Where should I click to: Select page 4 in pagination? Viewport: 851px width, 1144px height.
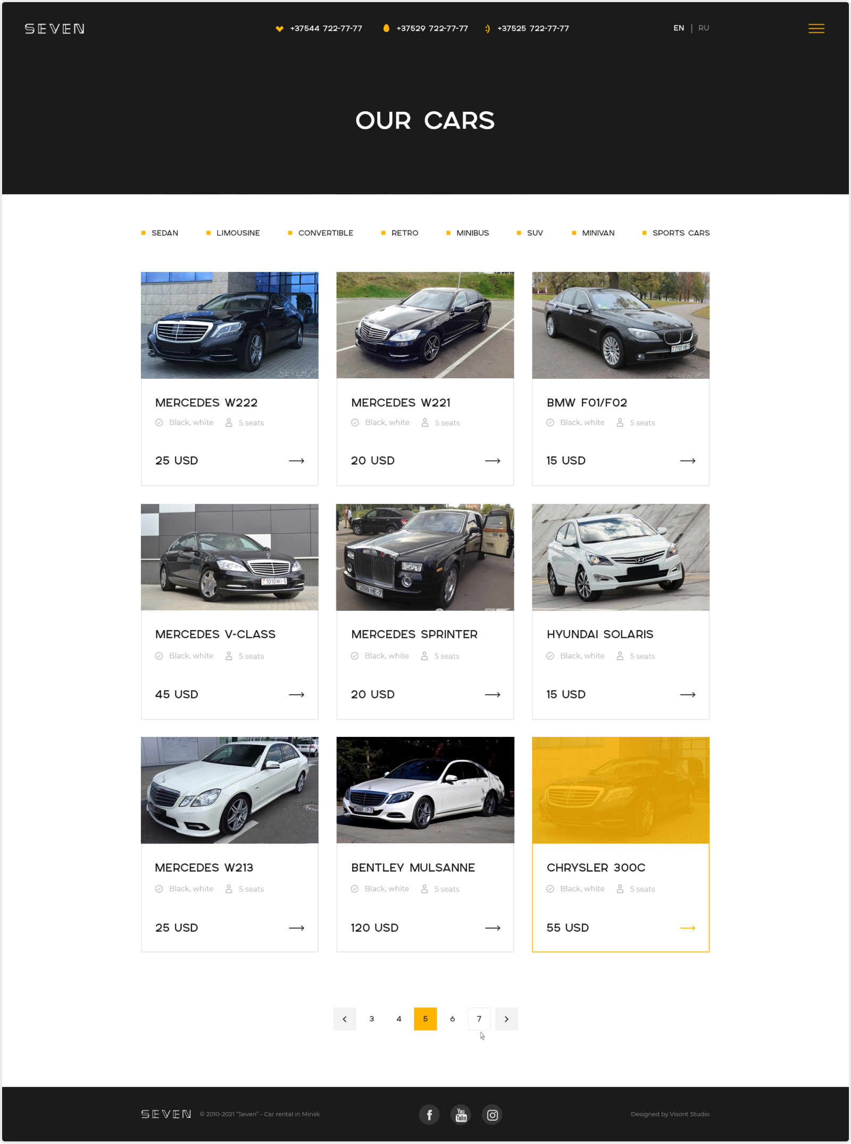coord(399,1019)
